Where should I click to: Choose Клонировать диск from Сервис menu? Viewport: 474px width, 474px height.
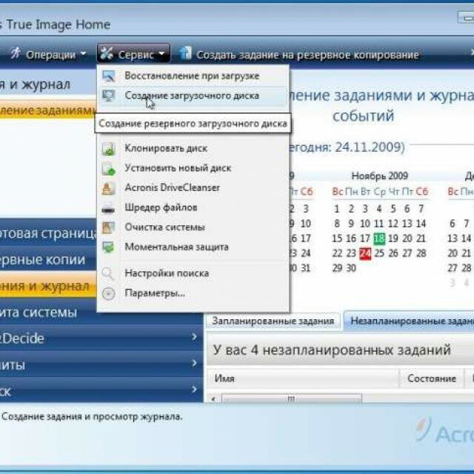193,148
